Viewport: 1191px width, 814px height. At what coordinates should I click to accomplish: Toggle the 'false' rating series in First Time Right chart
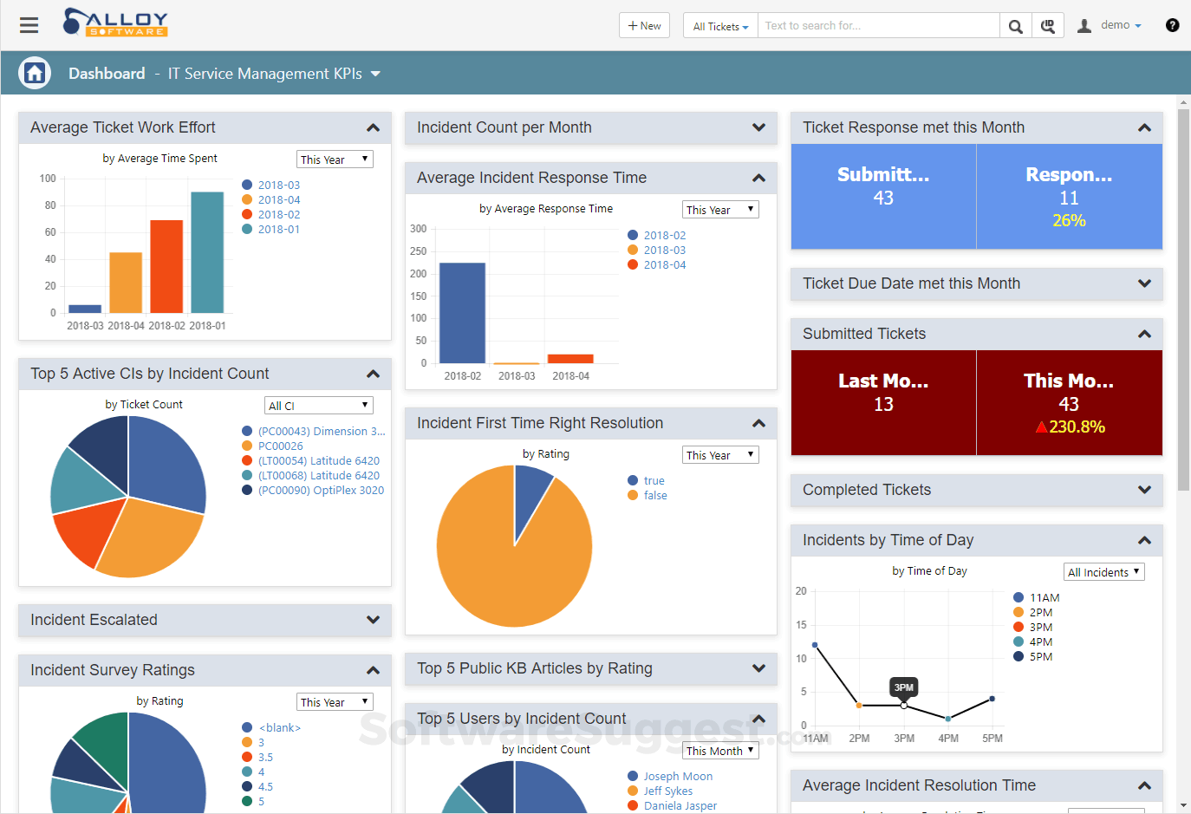[x=655, y=495]
